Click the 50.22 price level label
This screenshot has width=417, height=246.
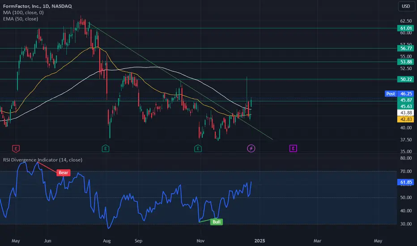pyautogui.click(x=405, y=79)
